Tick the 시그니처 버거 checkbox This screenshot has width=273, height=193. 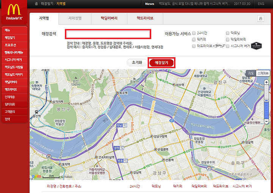click(227, 46)
